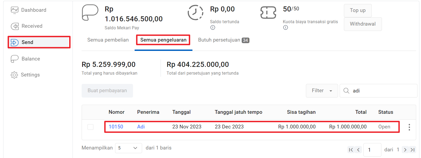Screen dimensions: 421x158
Task: Open Settings via the gear icon
Action: tap(14, 75)
